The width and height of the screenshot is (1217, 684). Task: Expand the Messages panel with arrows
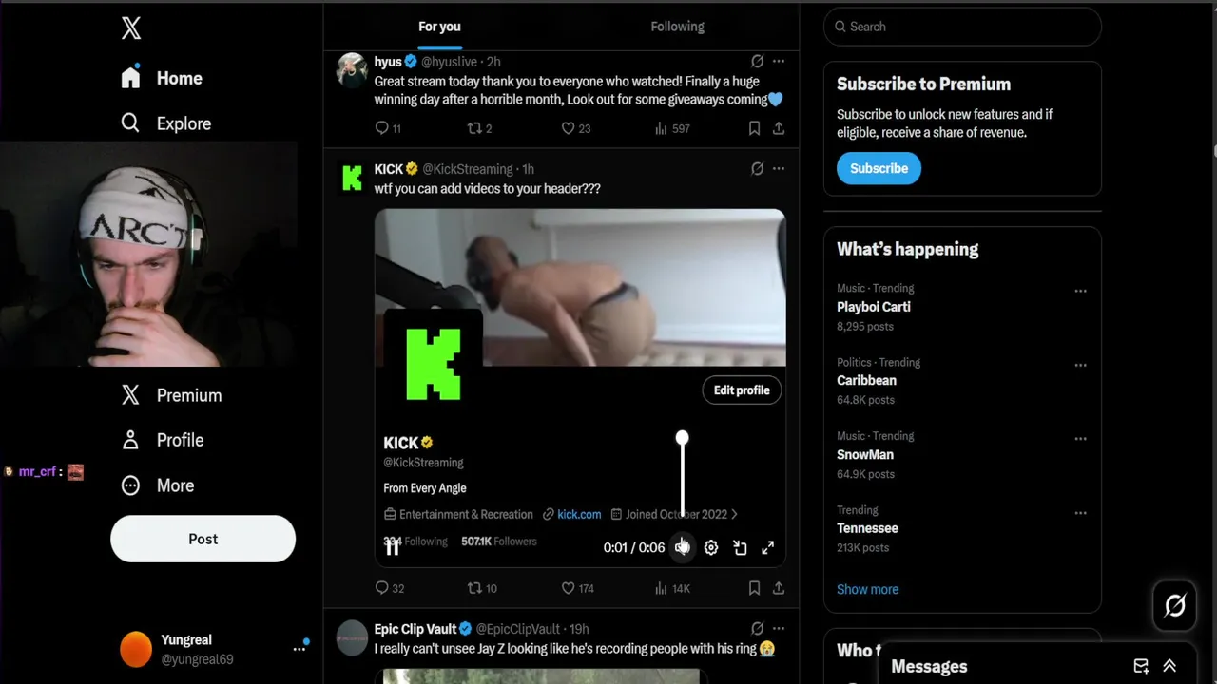click(x=1169, y=666)
